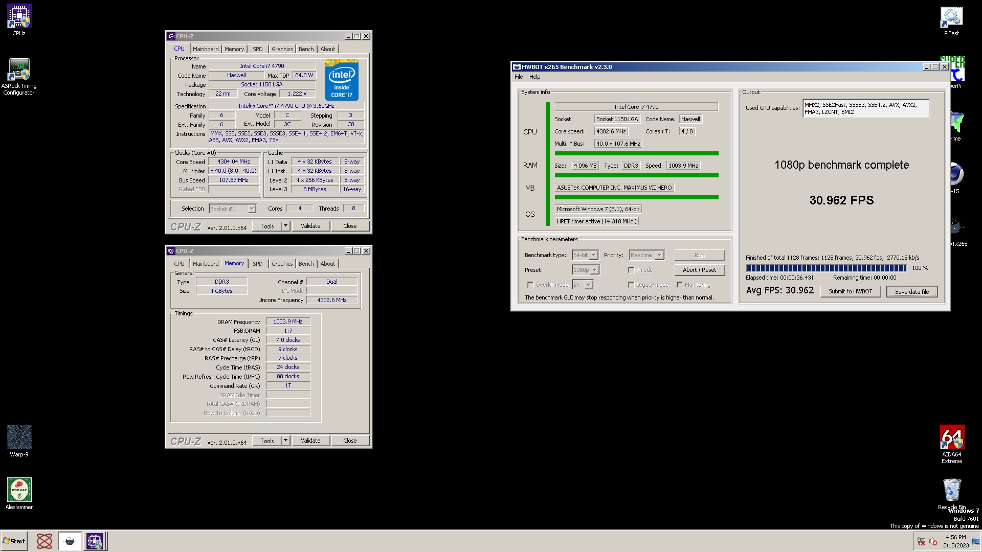
Task: Click the red flag tray icon
Action: (x=921, y=541)
